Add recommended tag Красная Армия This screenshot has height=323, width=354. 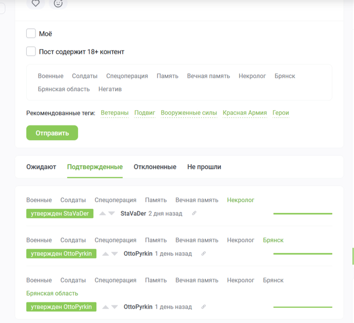pos(244,113)
